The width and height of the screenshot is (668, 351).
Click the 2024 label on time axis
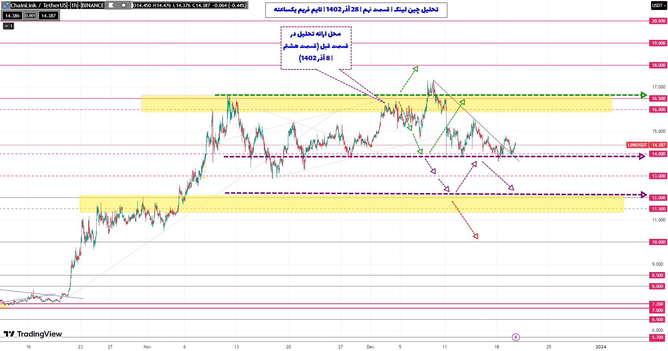pyautogui.click(x=601, y=347)
